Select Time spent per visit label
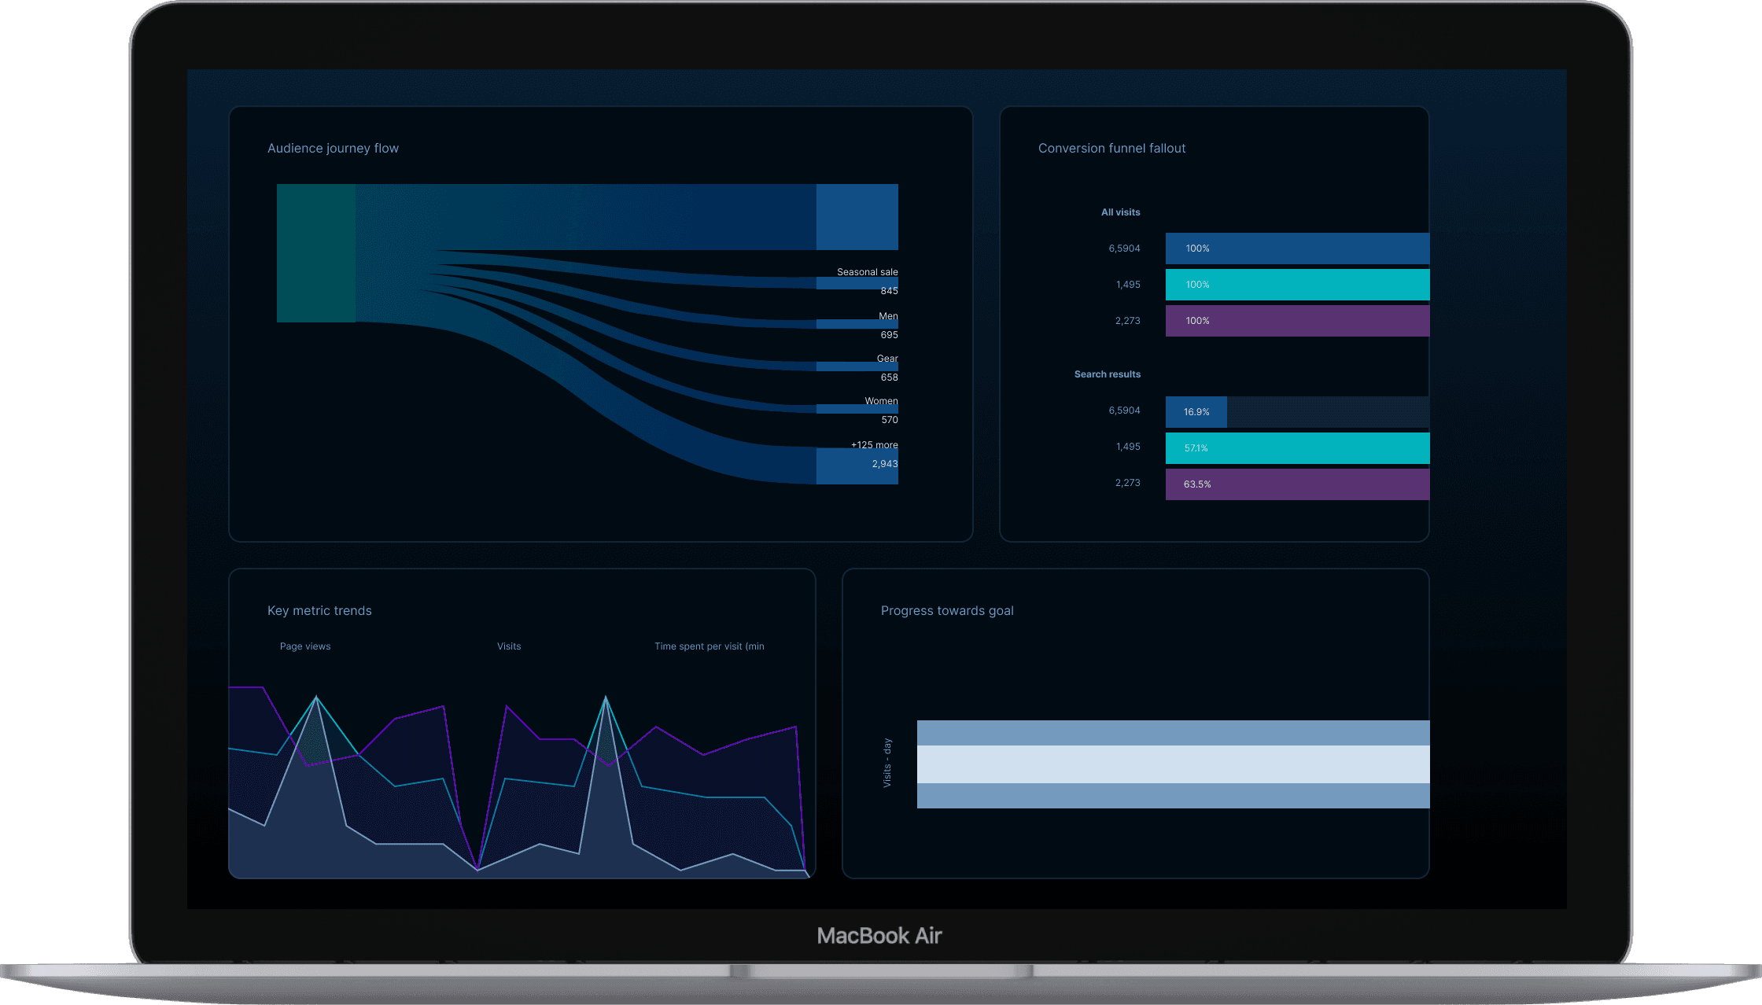 (709, 646)
